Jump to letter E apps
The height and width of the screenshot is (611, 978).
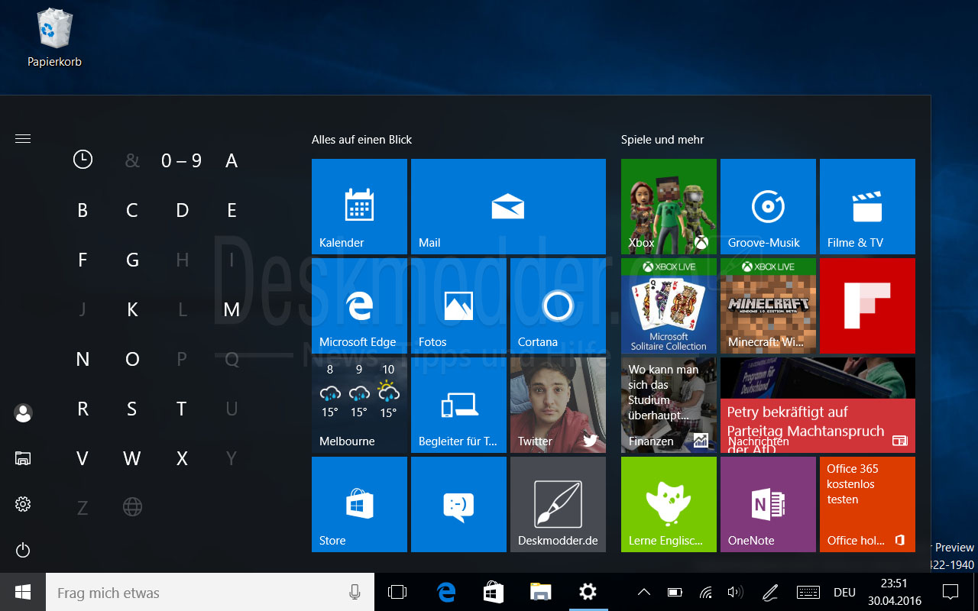click(x=232, y=210)
